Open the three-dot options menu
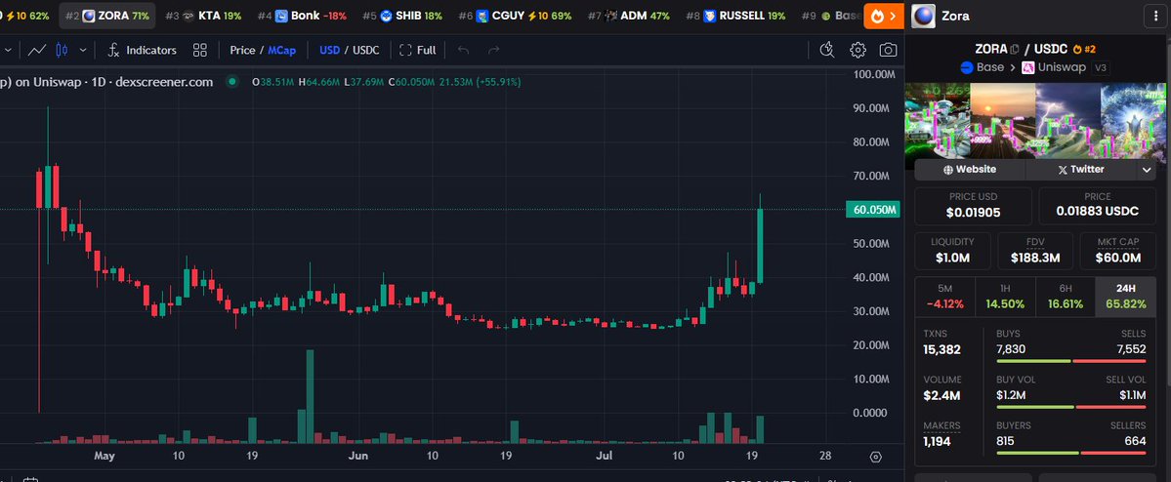This screenshot has height=482, width=1171. [1156, 16]
